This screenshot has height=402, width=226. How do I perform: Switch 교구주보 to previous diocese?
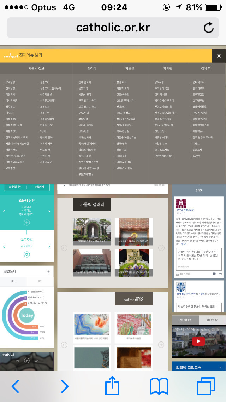pyautogui.click(x=4, y=247)
